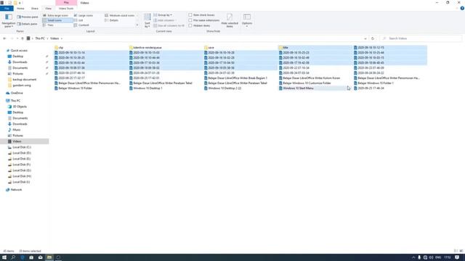This screenshot has height=261, width=465.
Task: Refresh the Videos folder
Action: click(373, 38)
